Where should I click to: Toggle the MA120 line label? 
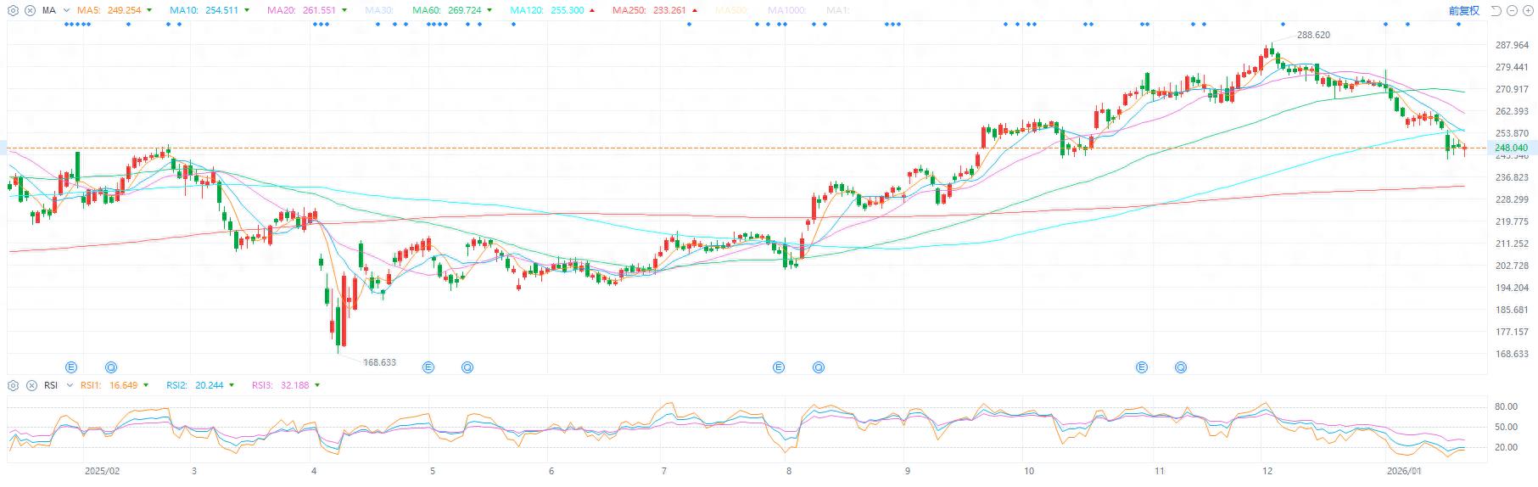click(528, 10)
